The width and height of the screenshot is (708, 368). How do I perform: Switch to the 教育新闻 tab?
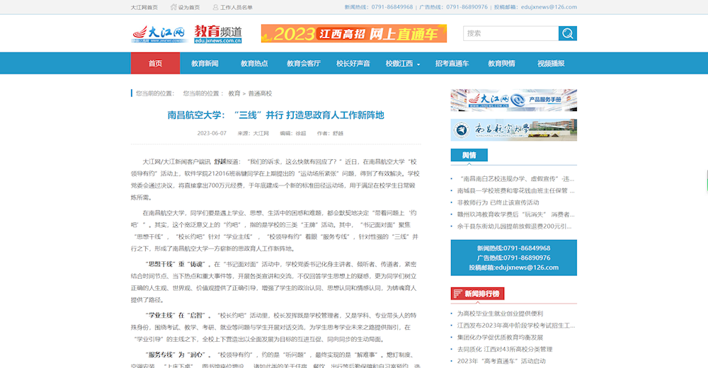[x=205, y=64]
